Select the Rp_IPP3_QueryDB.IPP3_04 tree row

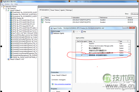(23, 26)
